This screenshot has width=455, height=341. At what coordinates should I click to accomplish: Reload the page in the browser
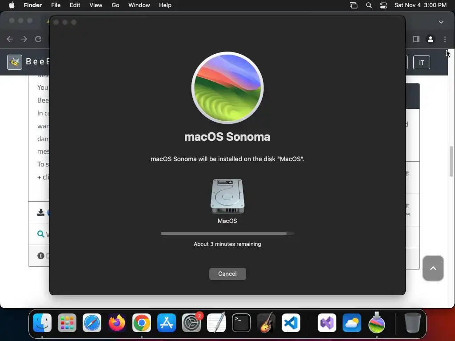[38, 39]
